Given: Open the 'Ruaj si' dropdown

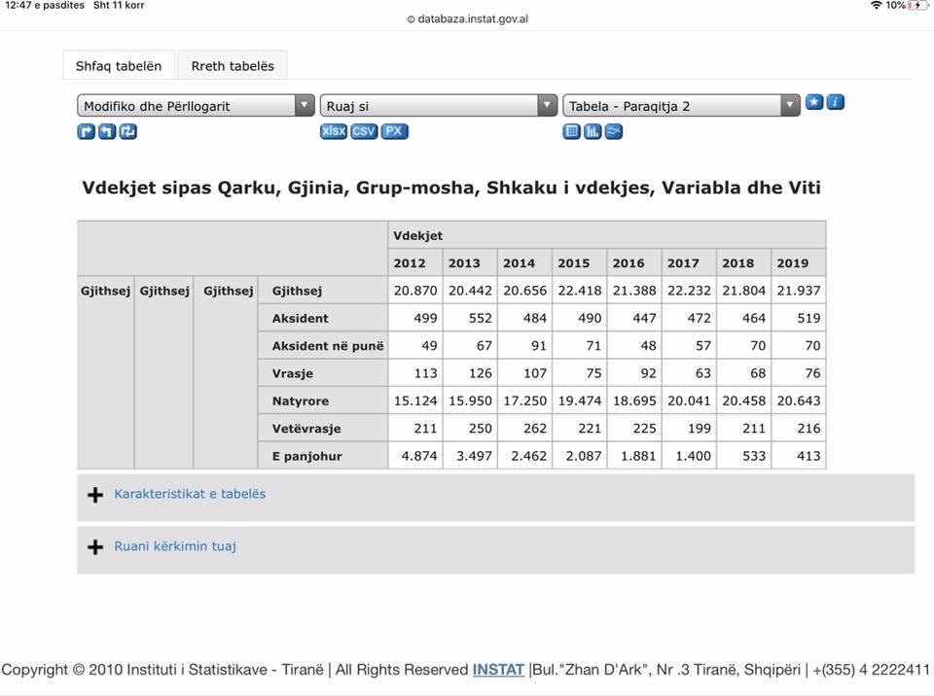Looking at the screenshot, I should 438,106.
